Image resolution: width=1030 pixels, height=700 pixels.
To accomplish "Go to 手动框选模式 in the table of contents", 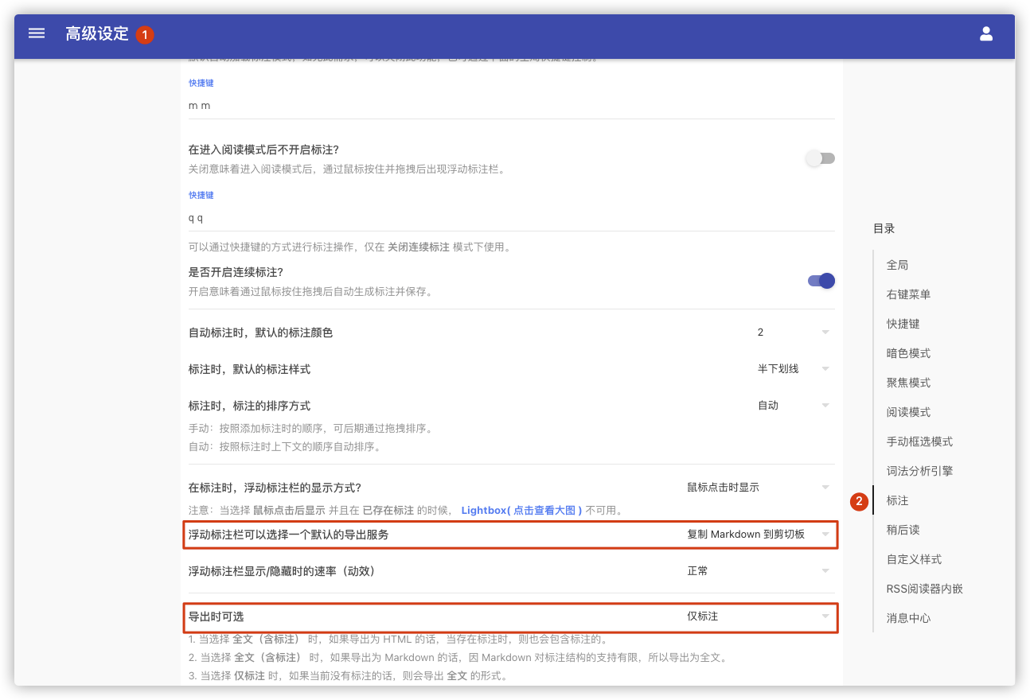I will click(x=919, y=441).
